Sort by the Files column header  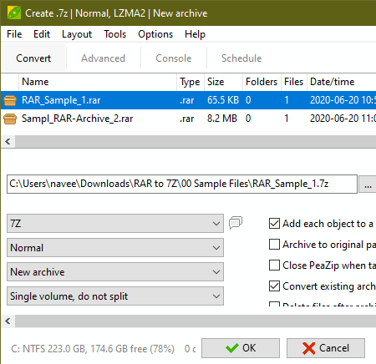[294, 82]
